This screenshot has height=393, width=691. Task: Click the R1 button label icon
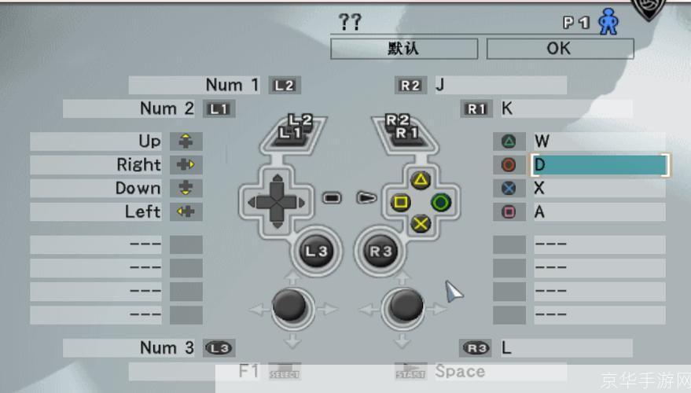click(x=476, y=108)
